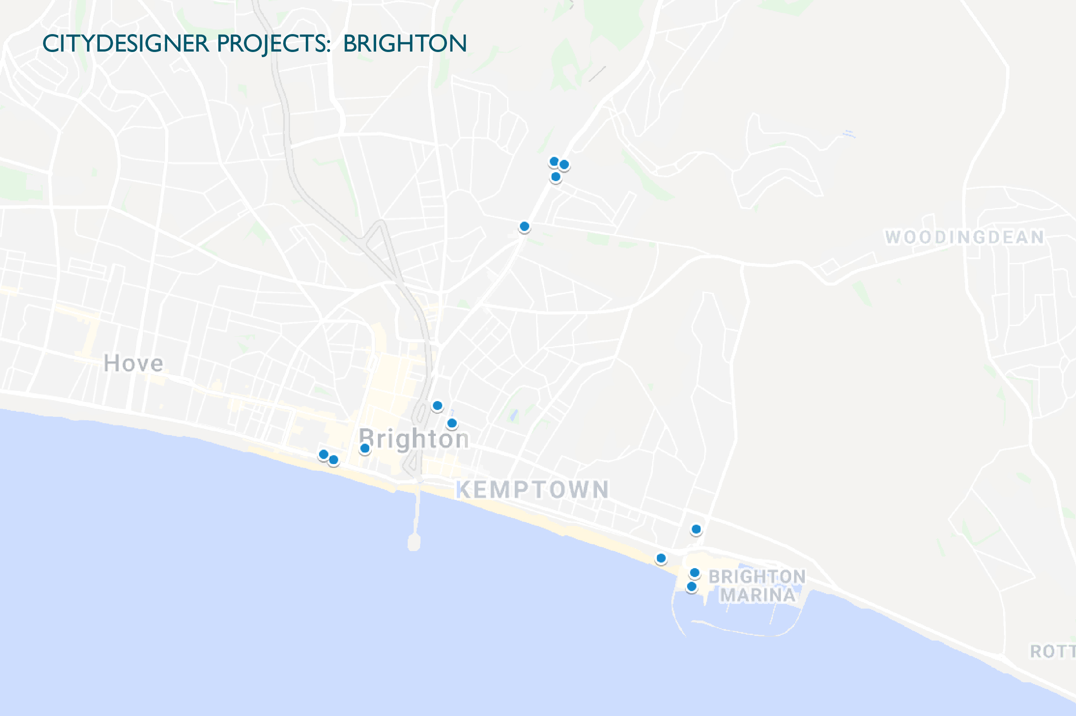The image size is (1076, 716).
Task: Select the BRIGHTON MARINA label text
Action: coord(757,586)
